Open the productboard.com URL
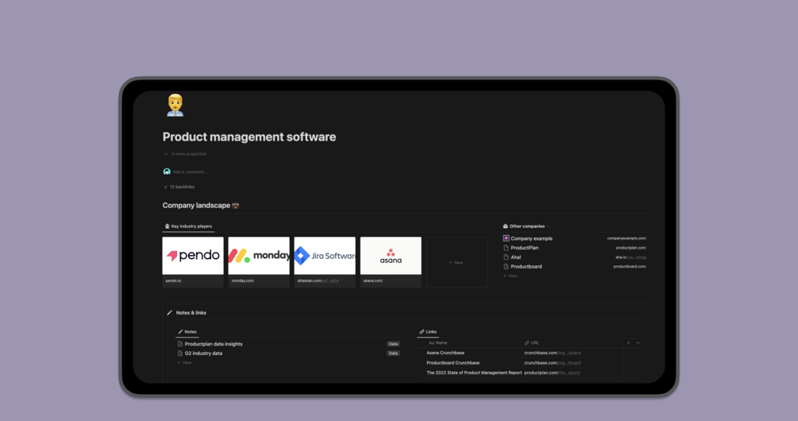The width and height of the screenshot is (798, 421). 630,266
